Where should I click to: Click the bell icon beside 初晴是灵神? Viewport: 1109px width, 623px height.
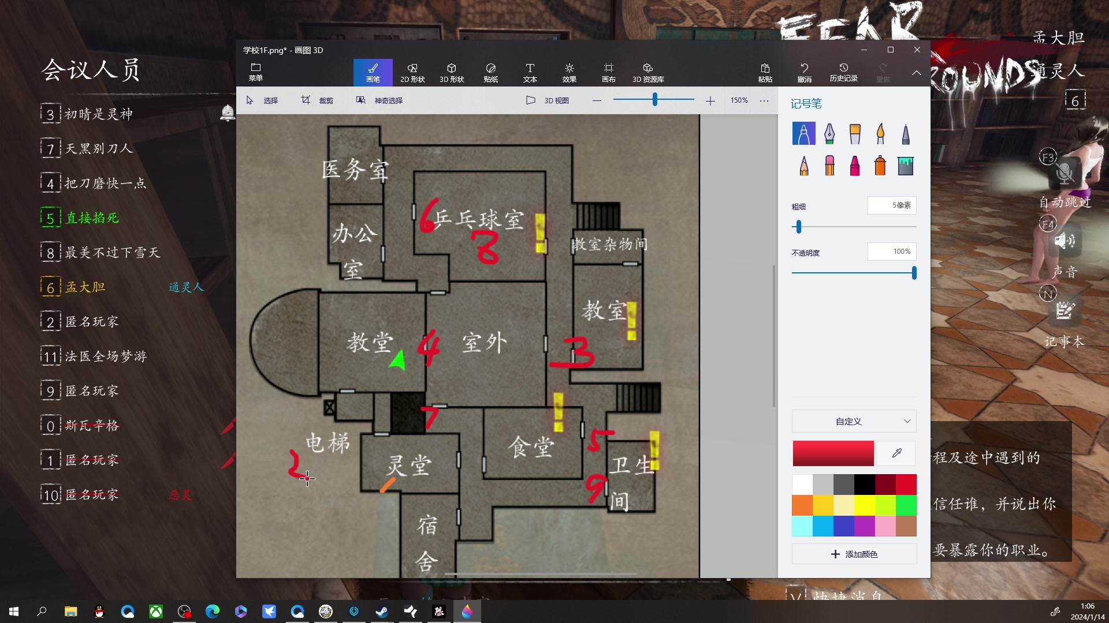[x=227, y=112]
